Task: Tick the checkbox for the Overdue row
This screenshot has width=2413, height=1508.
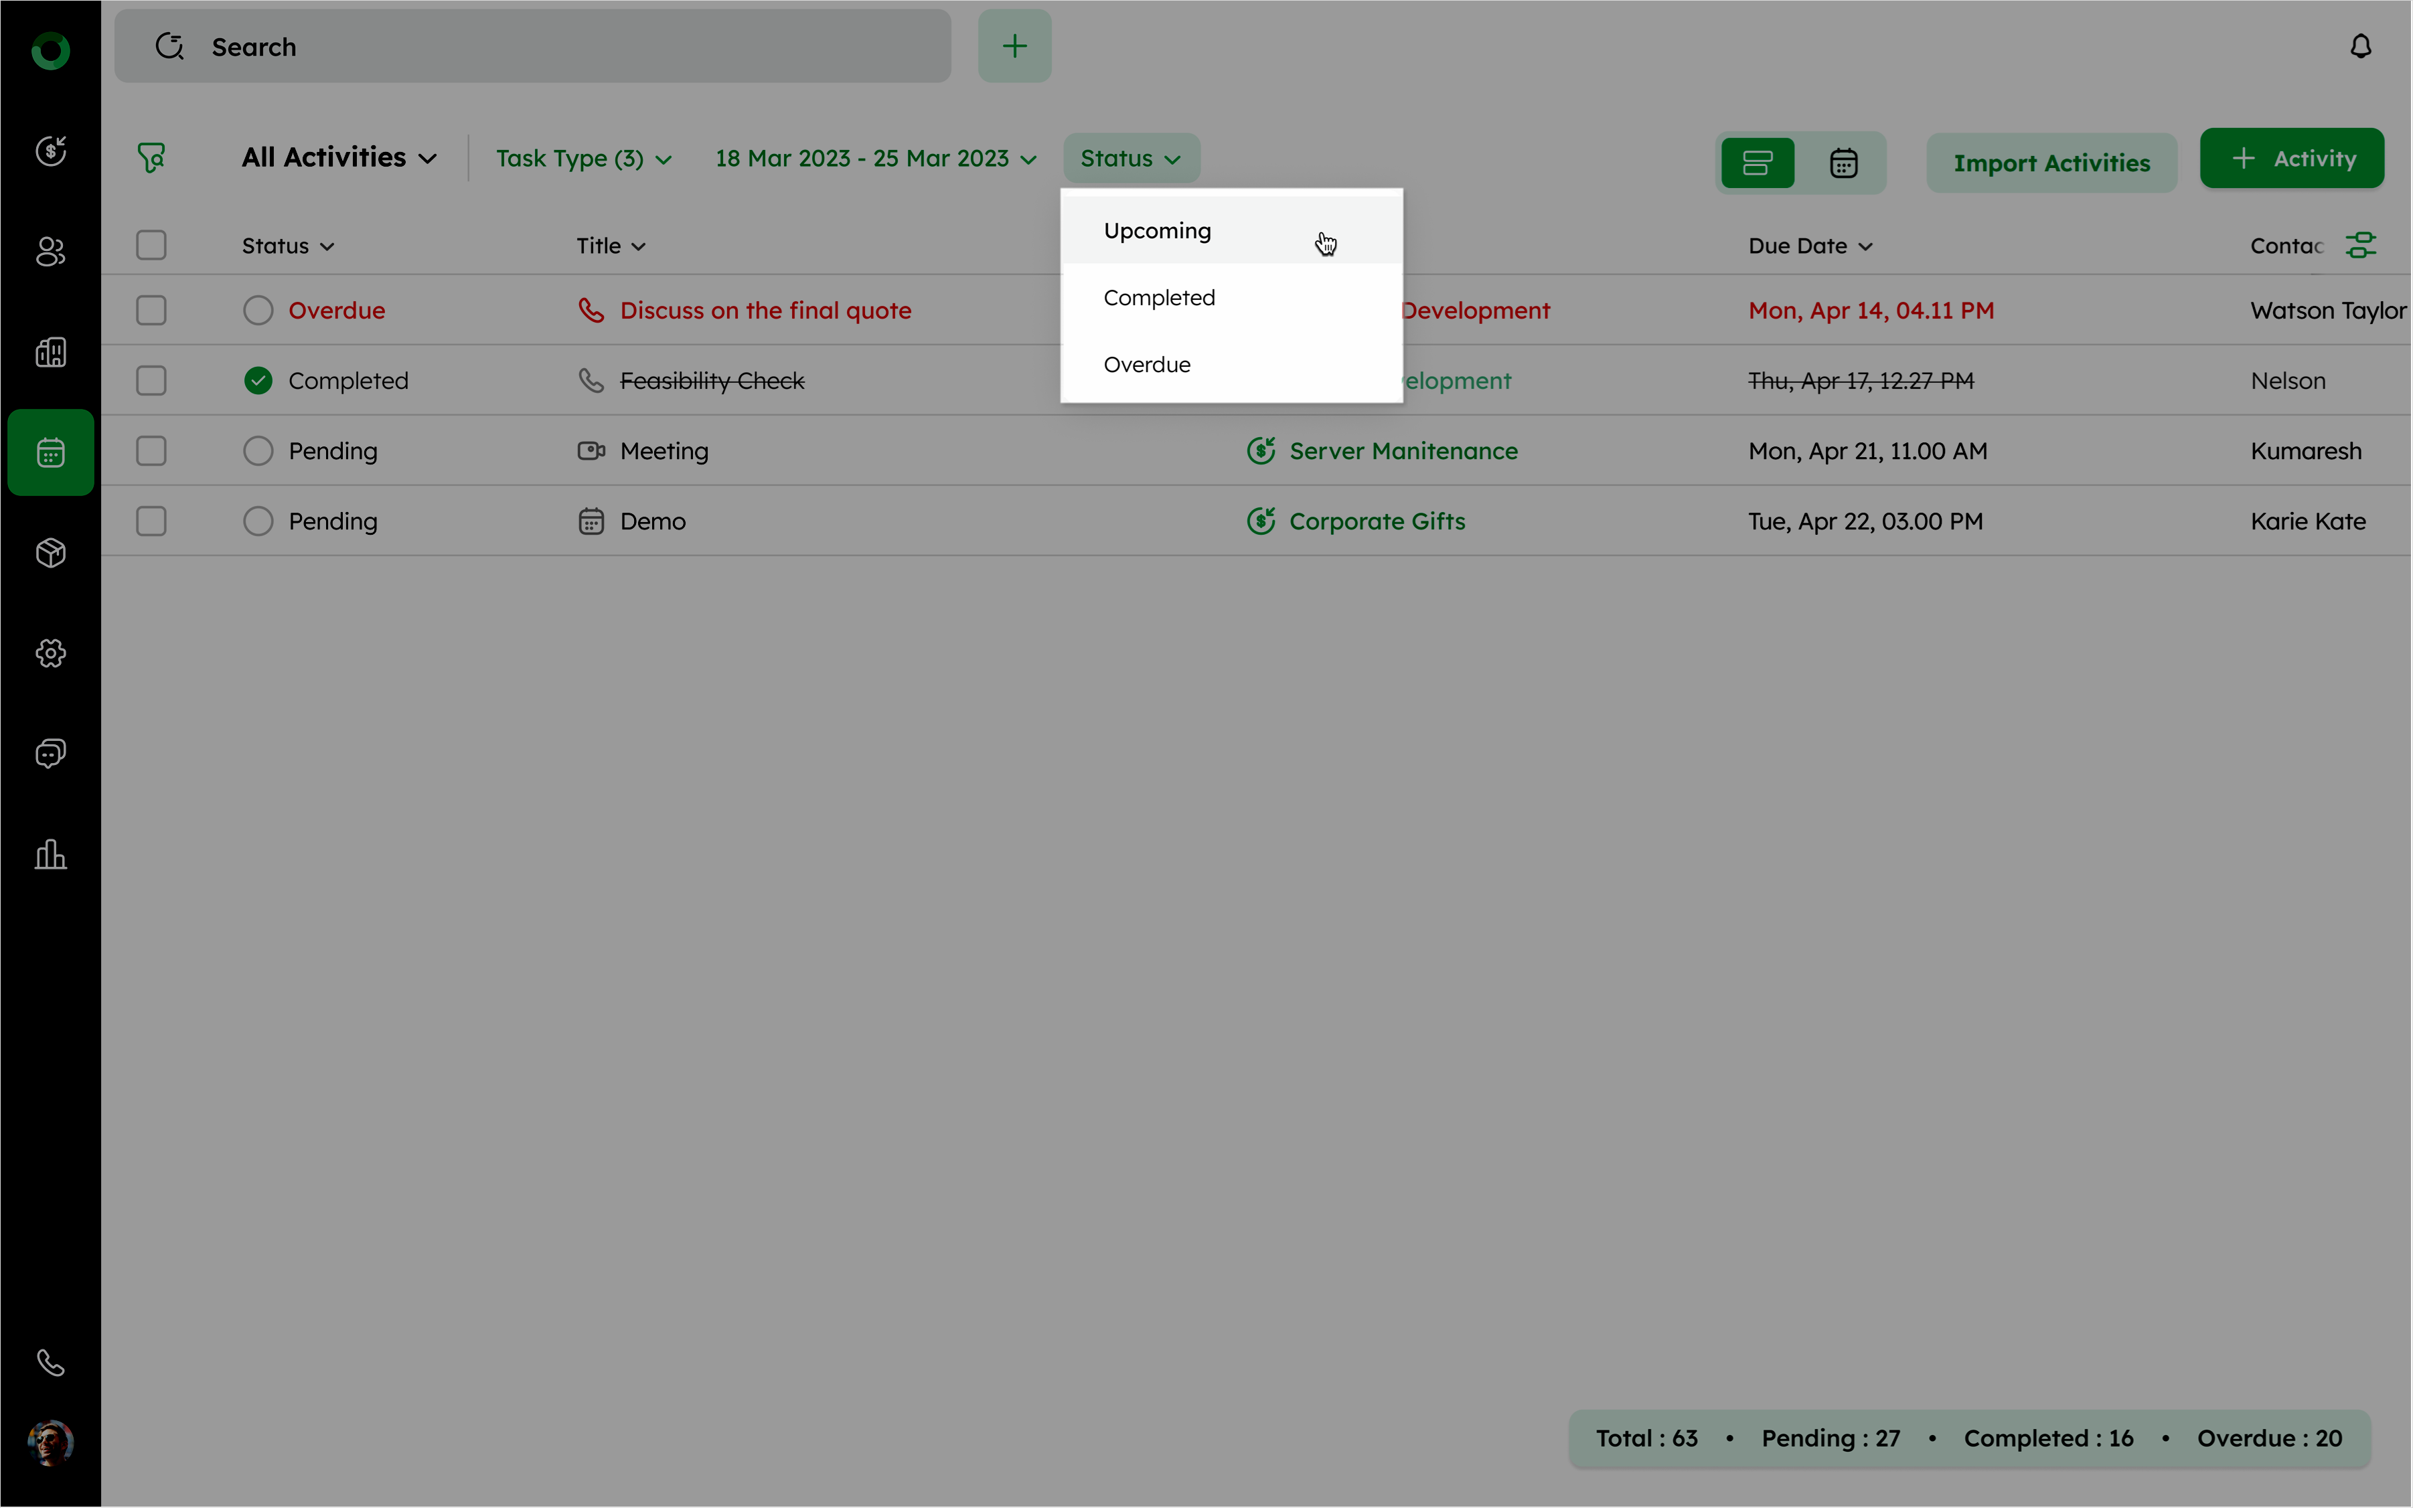Action: (151, 310)
